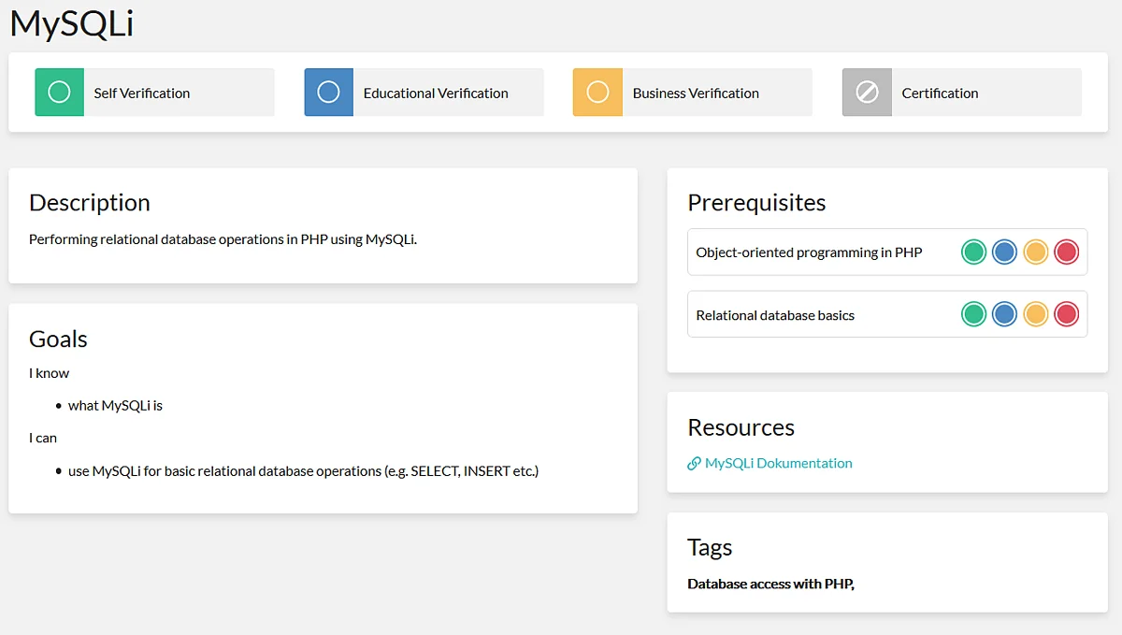Image resolution: width=1122 pixels, height=635 pixels.
Task: Toggle yellow circle for Relational database basics
Action: [x=1035, y=314]
